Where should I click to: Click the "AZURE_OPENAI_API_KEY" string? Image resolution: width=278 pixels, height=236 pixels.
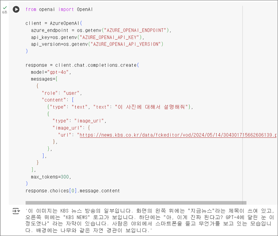coord(109,37)
